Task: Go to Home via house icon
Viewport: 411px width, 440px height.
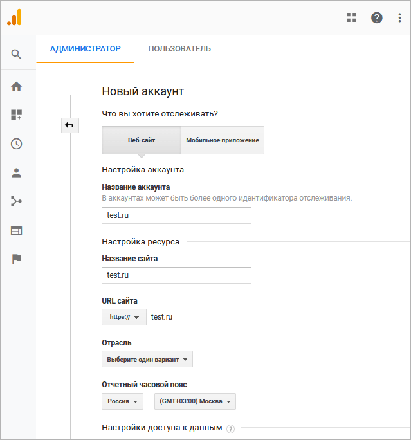Action: coord(16,86)
